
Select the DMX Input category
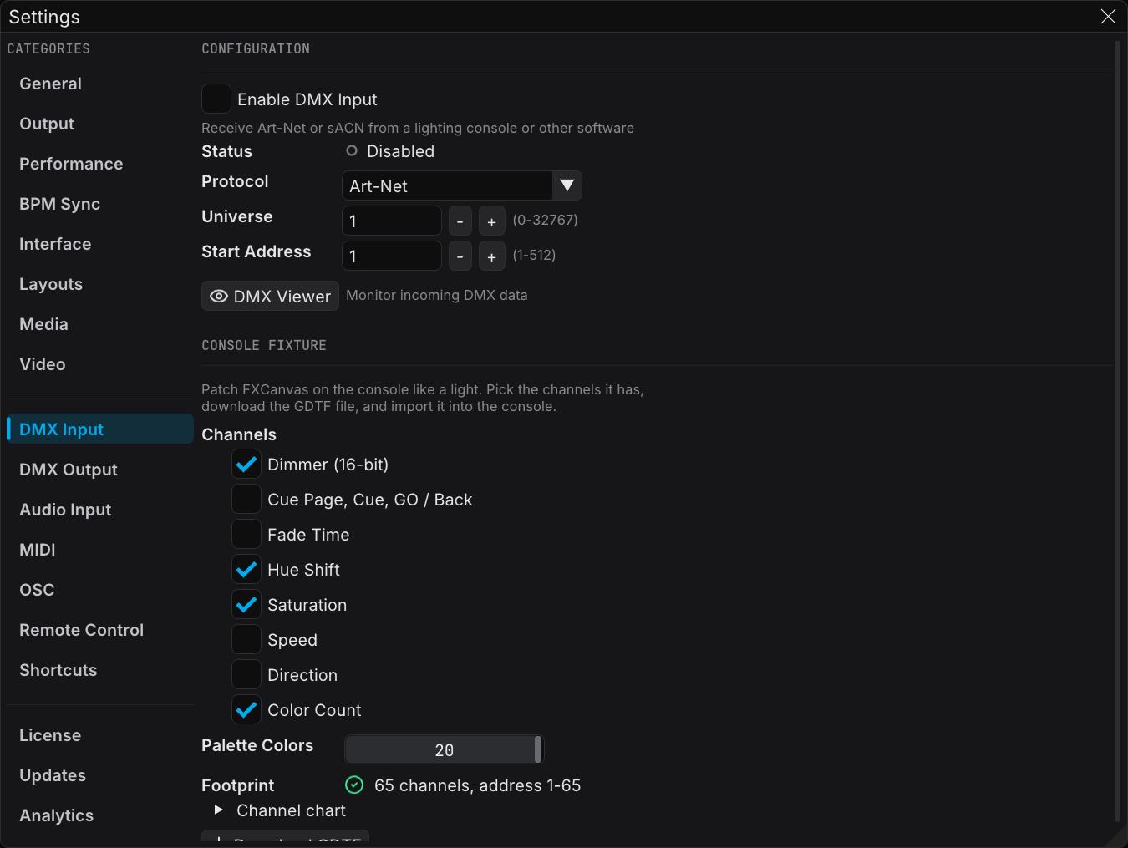click(x=100, y=429)
